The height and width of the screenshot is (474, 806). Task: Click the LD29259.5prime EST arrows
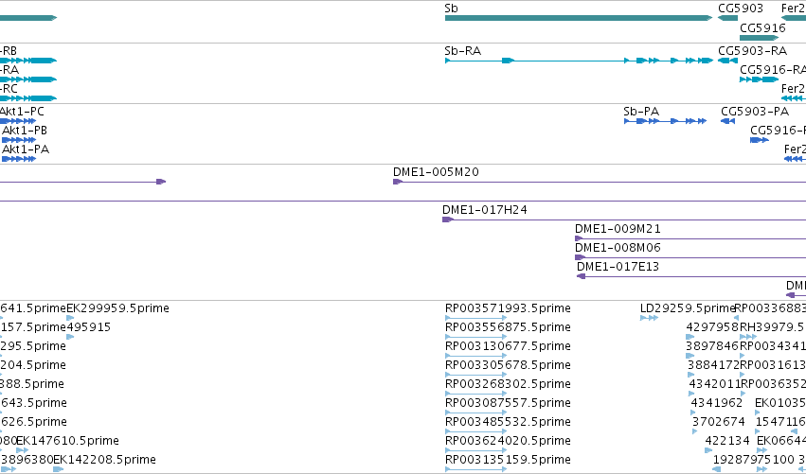(x=649, y=319)
